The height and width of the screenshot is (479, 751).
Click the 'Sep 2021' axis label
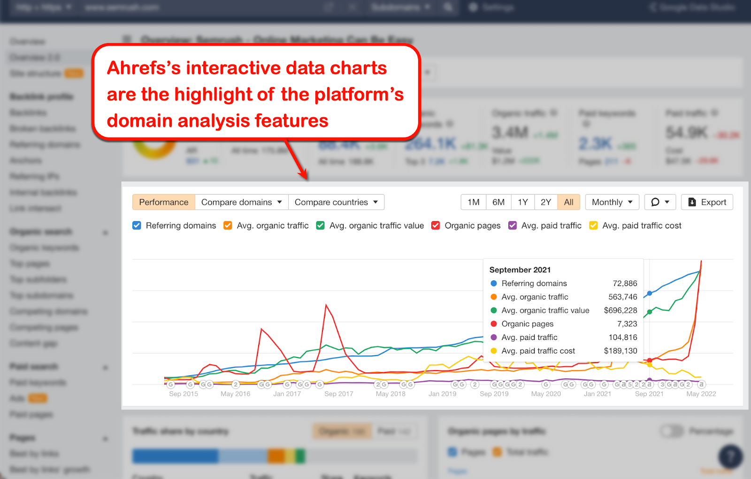650,394
